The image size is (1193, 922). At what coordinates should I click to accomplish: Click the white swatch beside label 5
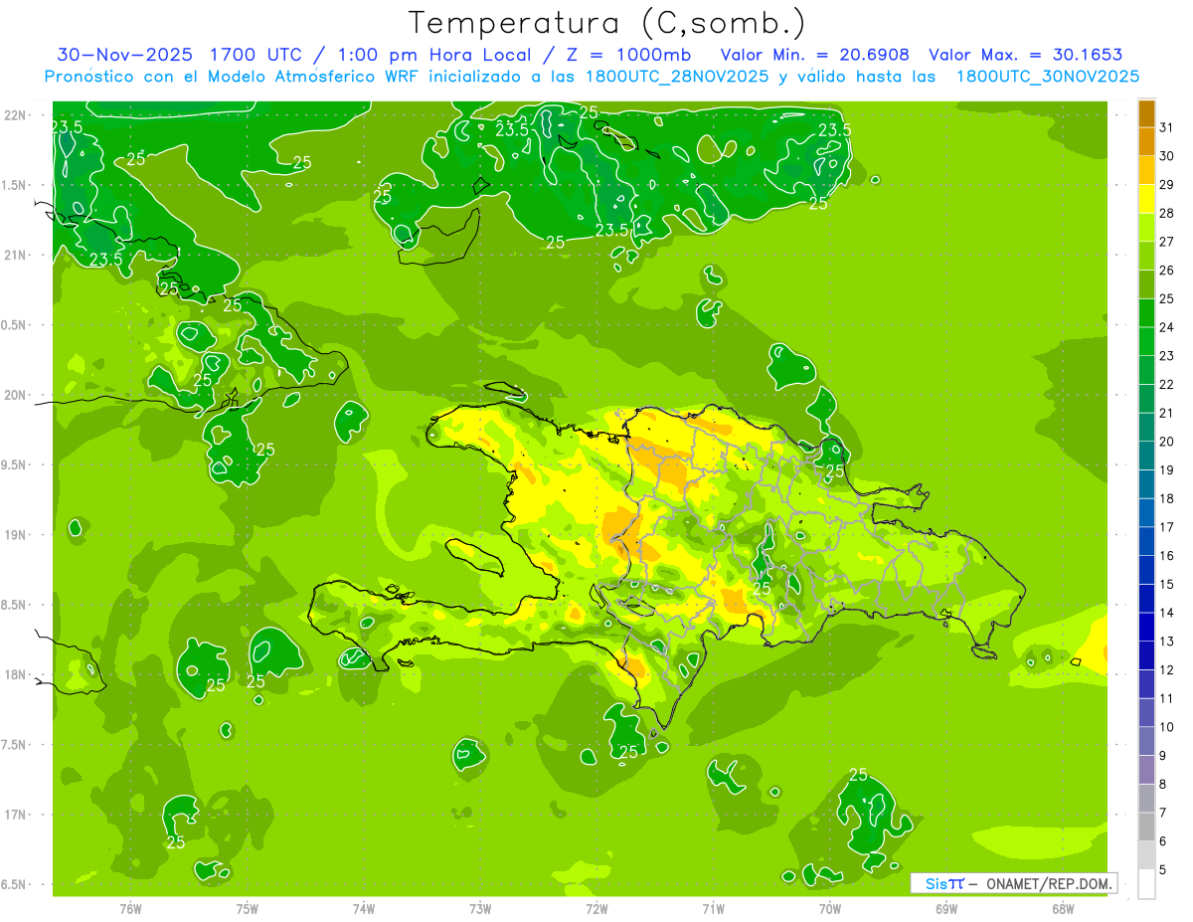coord(1146,883)
